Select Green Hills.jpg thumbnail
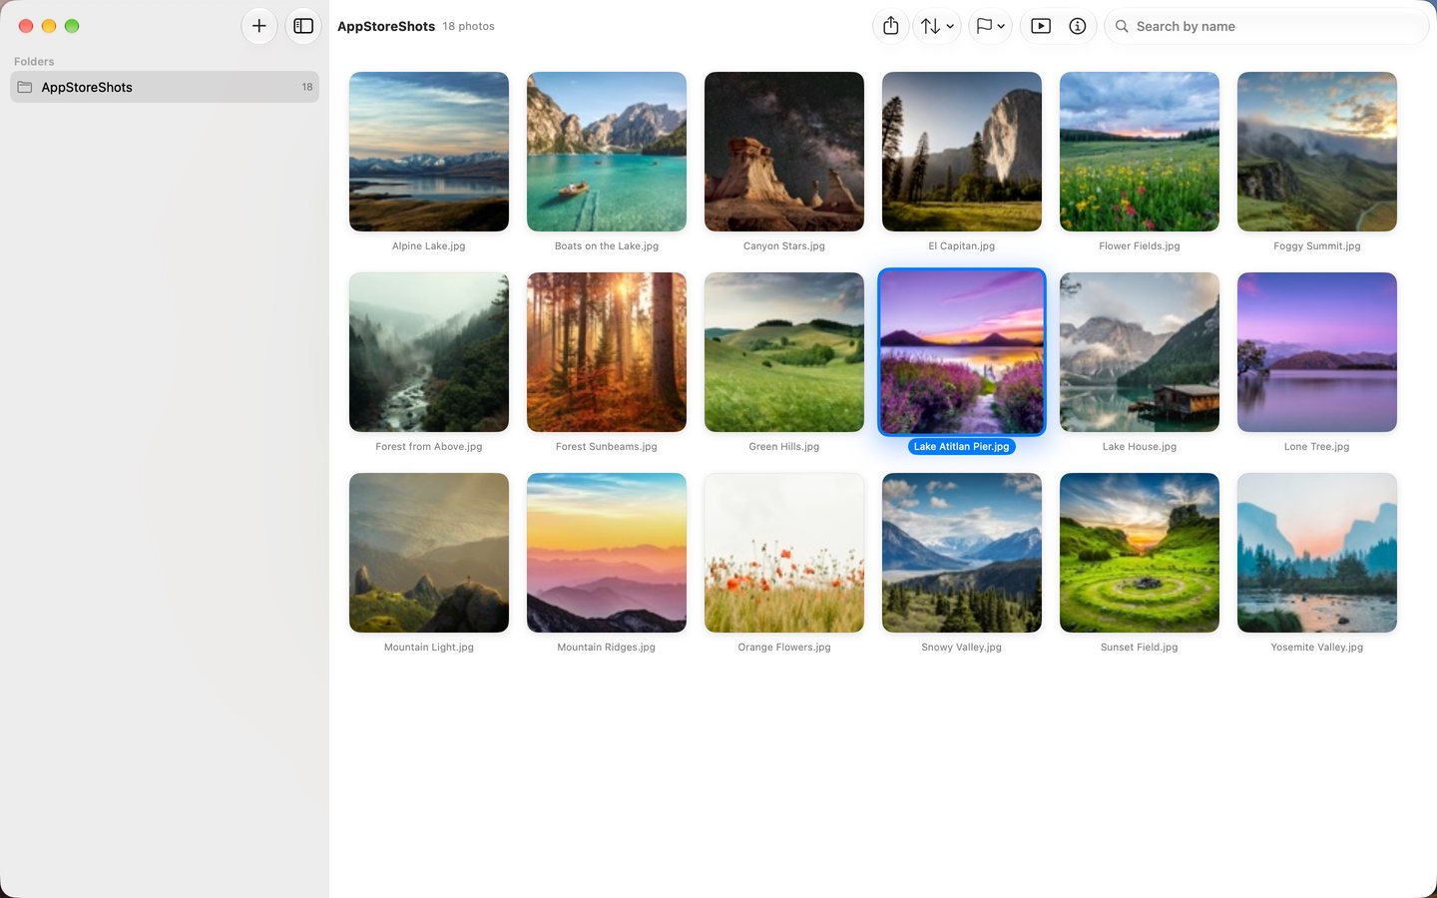Viewport: 1437px width, 898px height. coord(784,352)
